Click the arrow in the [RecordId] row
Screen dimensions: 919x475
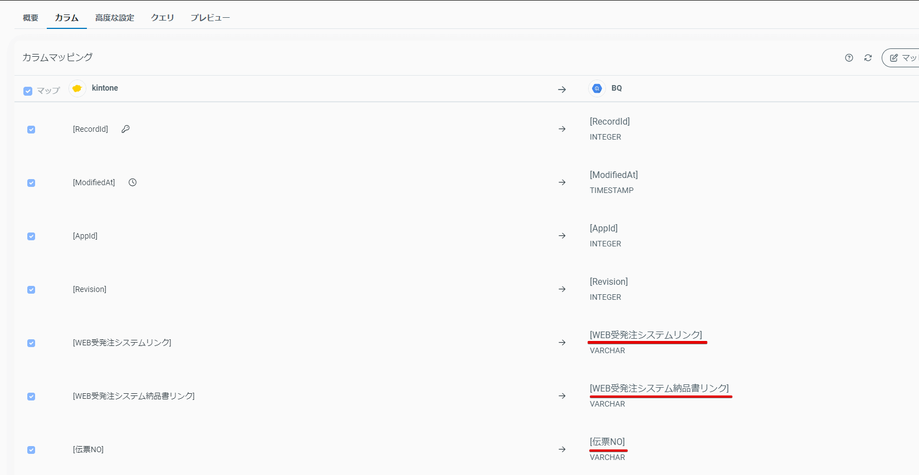562,129
